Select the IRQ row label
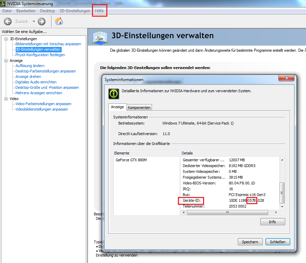This screenshot has height=263, width=306. pyautogui.click(x=187, y=189)
